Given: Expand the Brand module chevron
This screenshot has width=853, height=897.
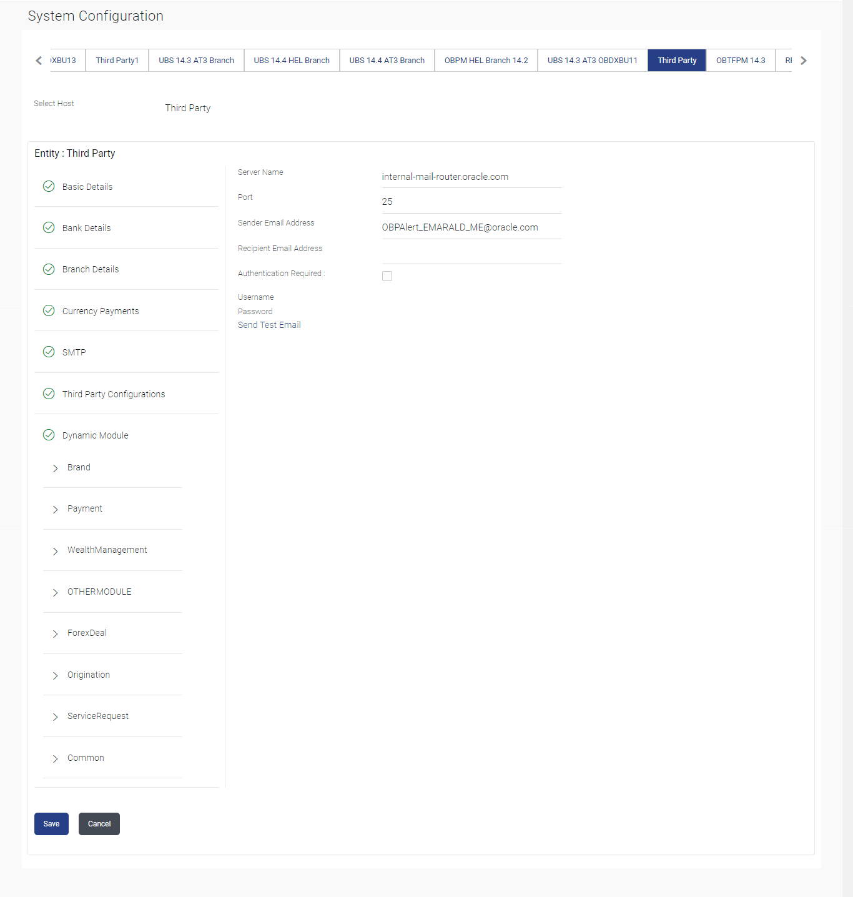Looking at the screenshot, I should point(55,468).
